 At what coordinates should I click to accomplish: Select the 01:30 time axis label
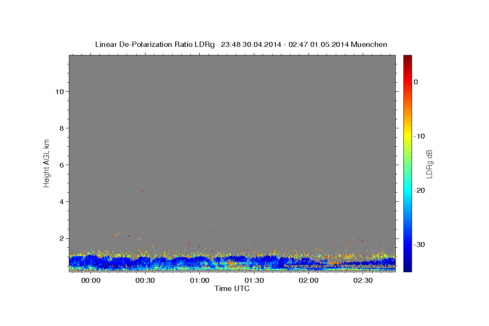[254, 281]
